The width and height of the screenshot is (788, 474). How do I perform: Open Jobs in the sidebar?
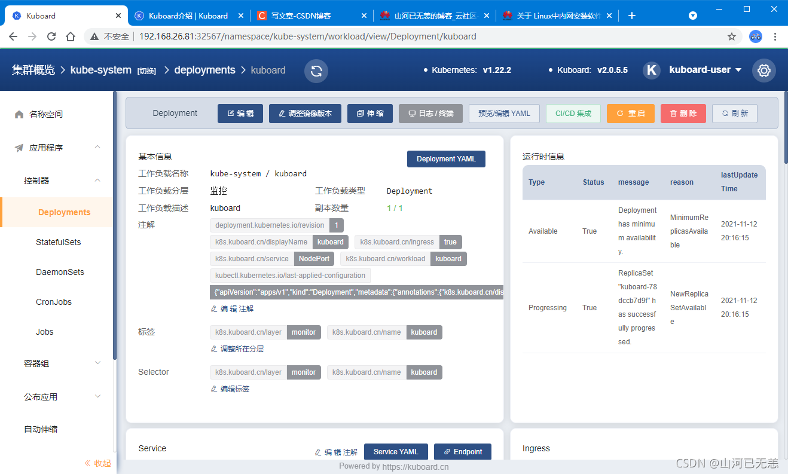(x=45, y=332)
